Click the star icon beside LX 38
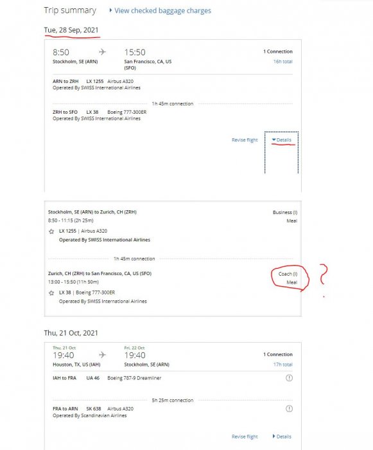This screenshot has width=373, height=450. click(51, 293)
